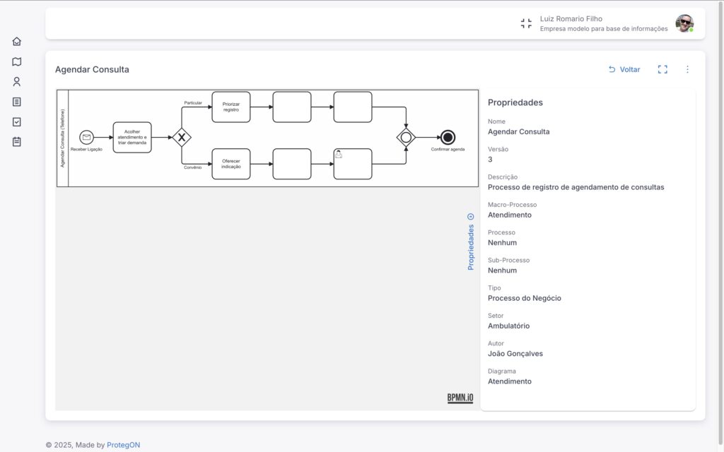
Task: Select the exclusive X gateway
Action: point(182,137)
